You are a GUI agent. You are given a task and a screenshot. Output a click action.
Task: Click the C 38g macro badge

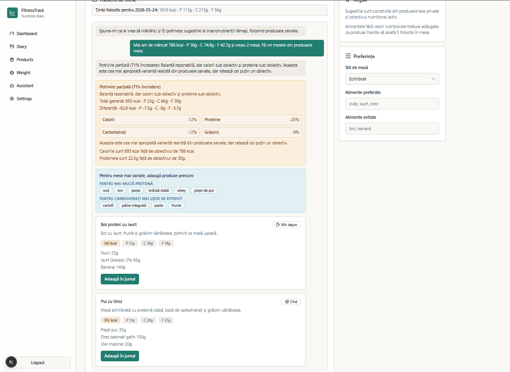148,243
